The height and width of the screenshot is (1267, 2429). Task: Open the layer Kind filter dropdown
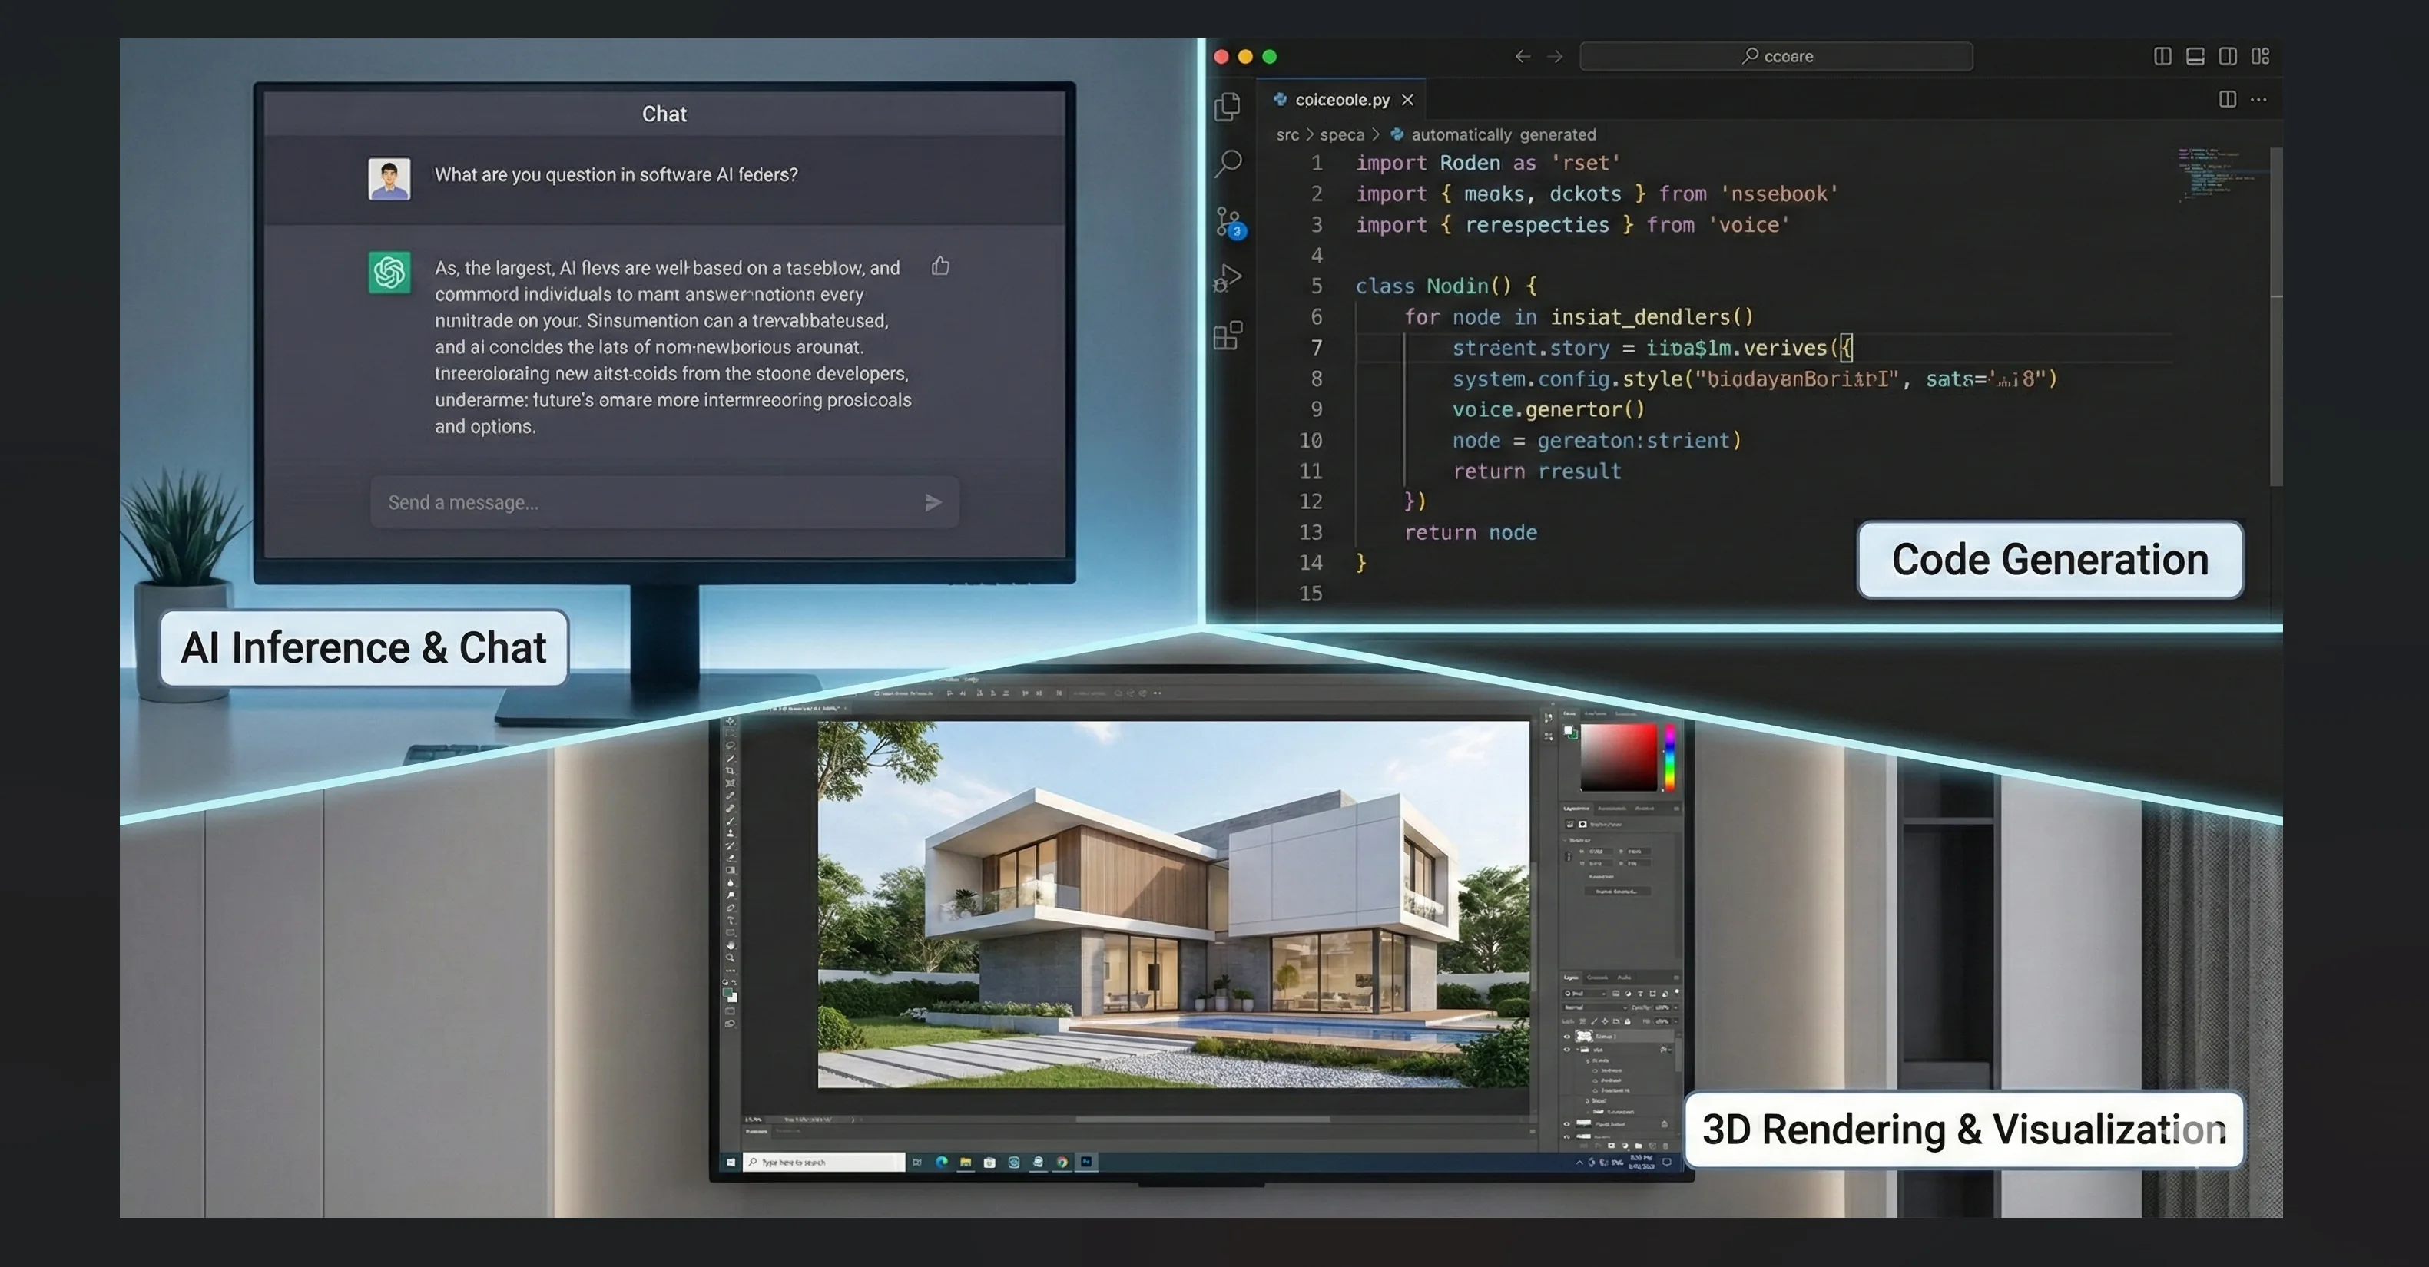pos(1585,994)
